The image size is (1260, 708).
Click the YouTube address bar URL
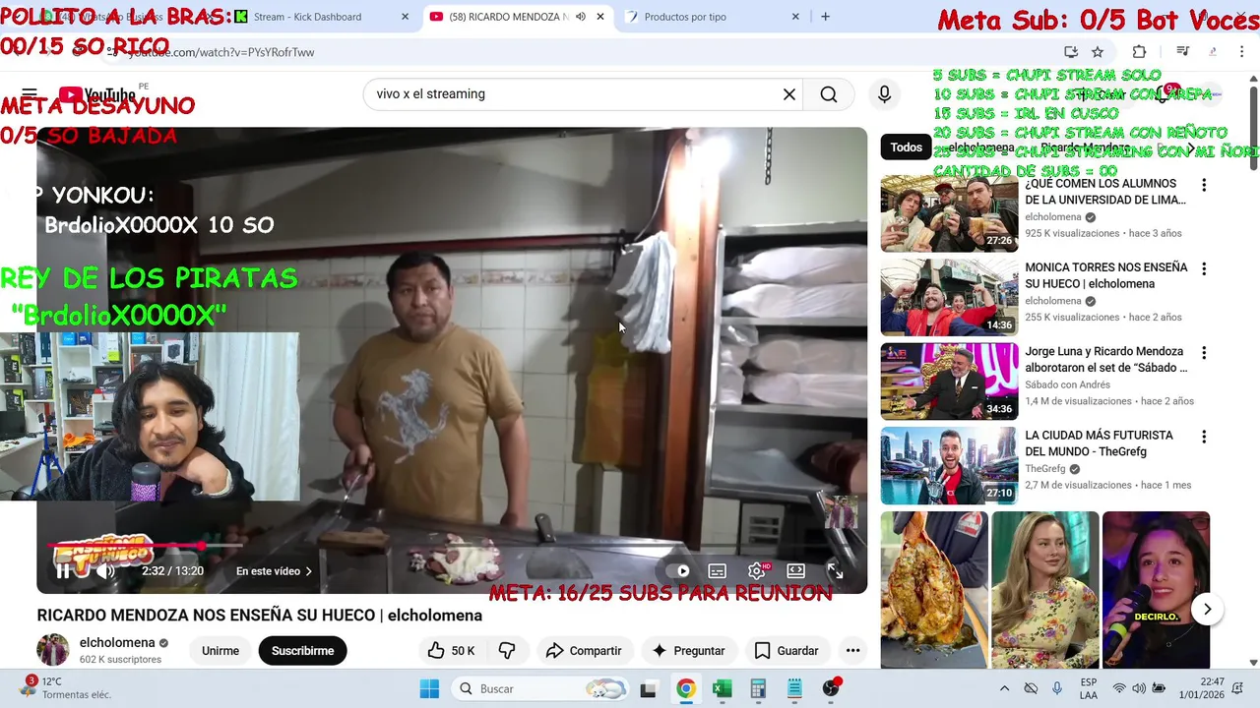pyautogui.click(x=221, y=52)
